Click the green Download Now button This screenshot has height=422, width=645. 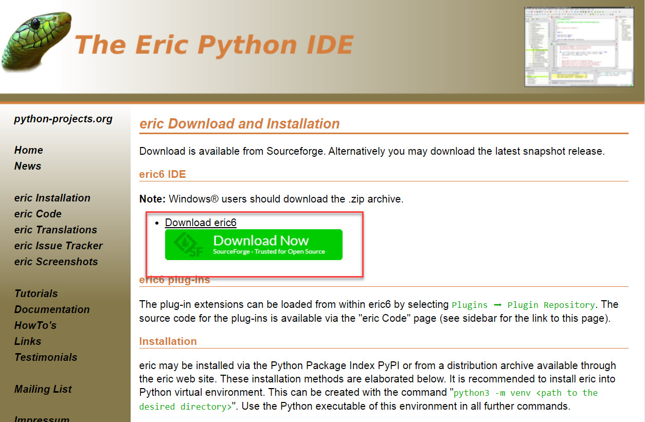[x=254, y=245]
